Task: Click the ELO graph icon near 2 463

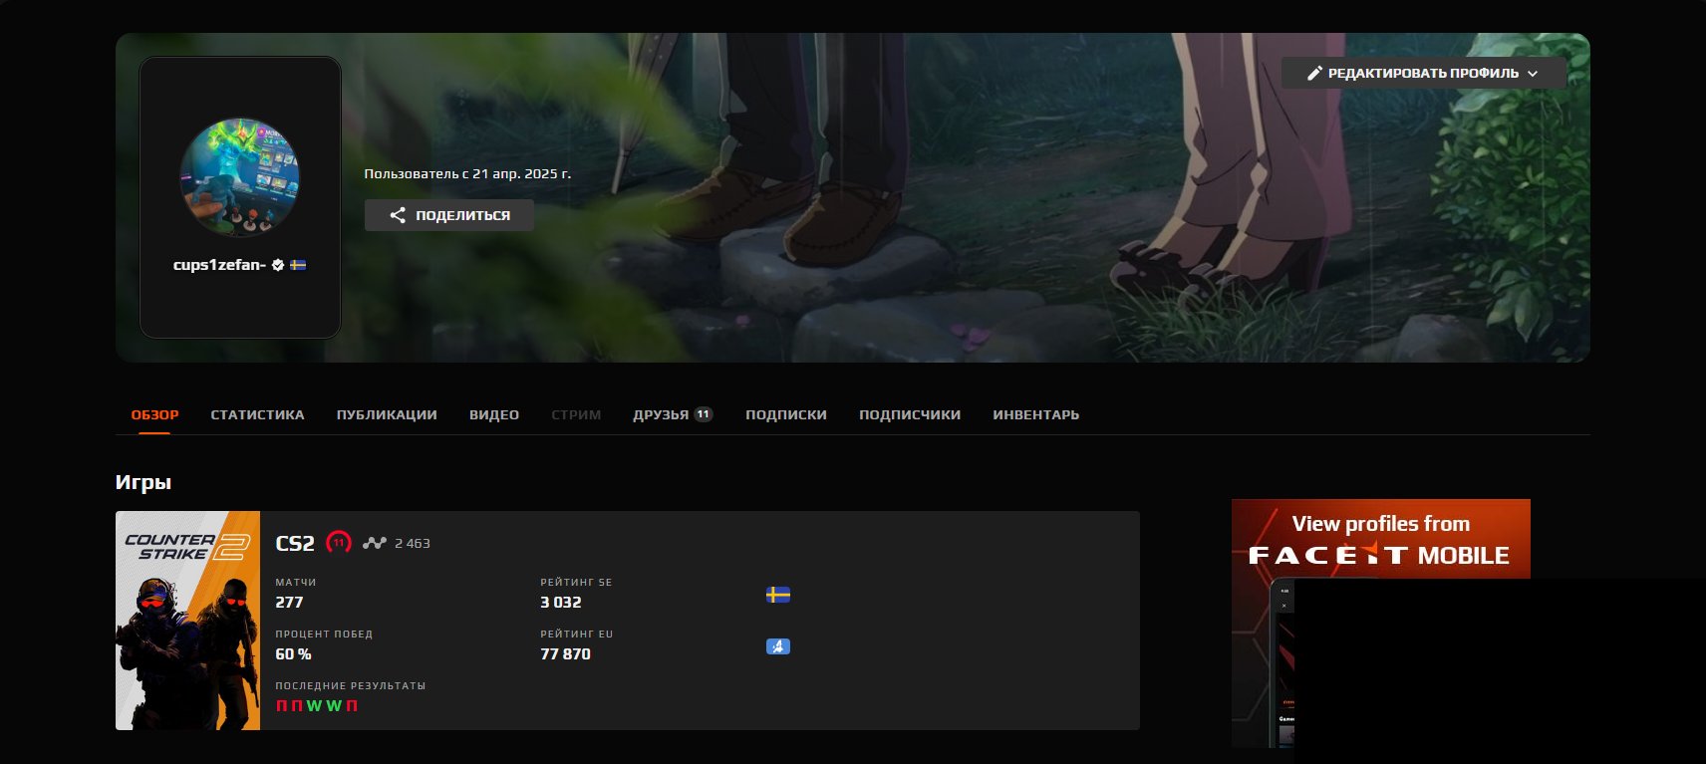Action: 374,543
